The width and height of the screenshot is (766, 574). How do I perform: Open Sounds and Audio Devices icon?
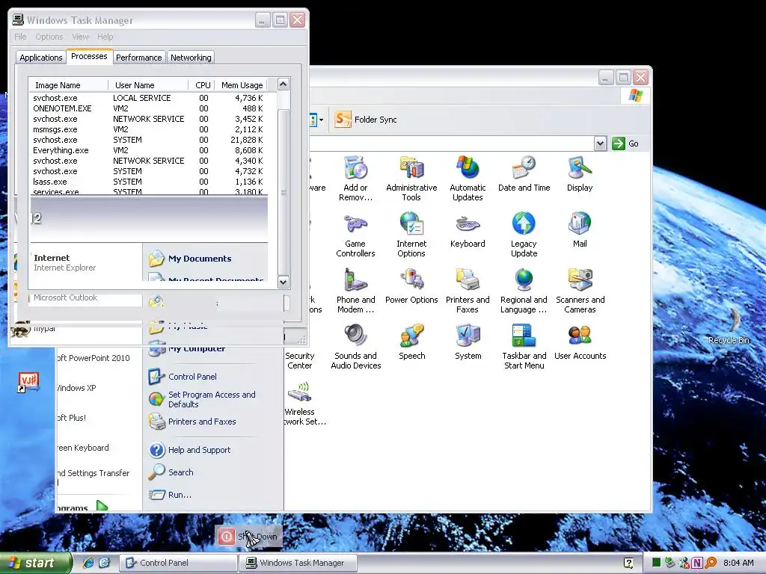[355, 347]
